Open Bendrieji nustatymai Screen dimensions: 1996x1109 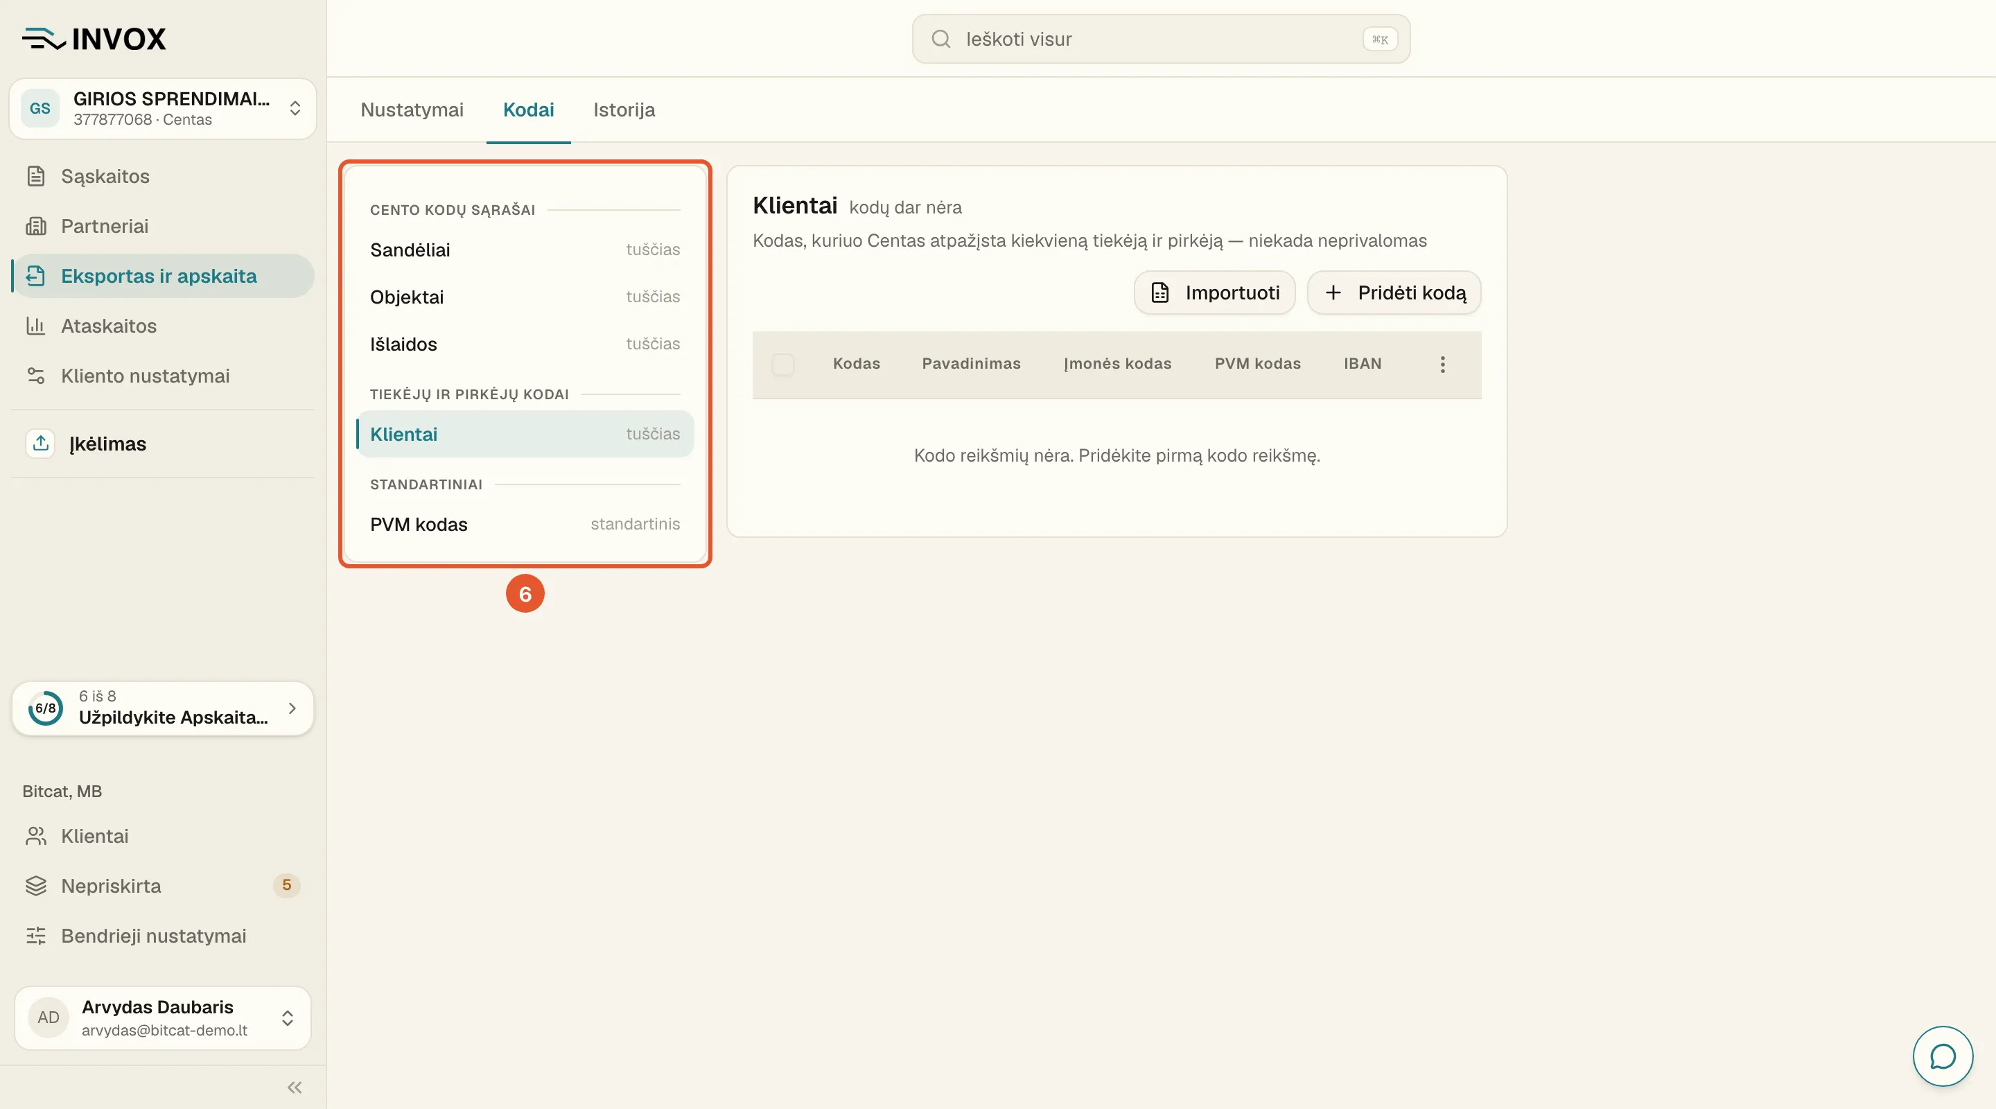163,936
